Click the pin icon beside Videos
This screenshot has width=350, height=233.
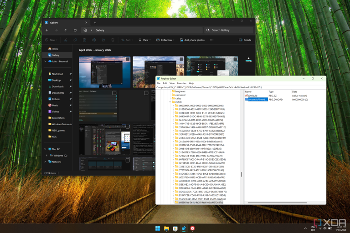(71, 111)
